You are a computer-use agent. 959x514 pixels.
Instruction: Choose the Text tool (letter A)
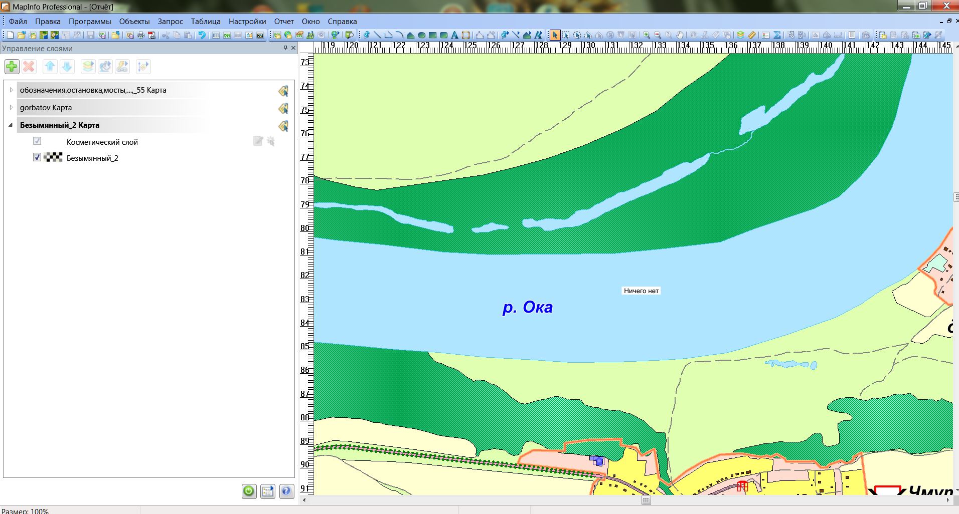click(x=454, y=35)
